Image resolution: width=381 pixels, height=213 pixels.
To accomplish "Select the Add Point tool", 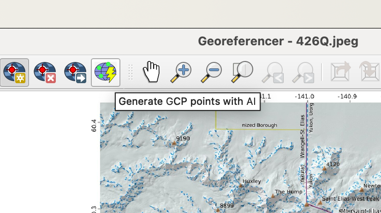I will pos(14,73).
